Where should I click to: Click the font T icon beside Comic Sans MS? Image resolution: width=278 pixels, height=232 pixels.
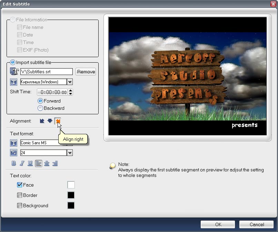pyautogui.click(x=14, y=143)
